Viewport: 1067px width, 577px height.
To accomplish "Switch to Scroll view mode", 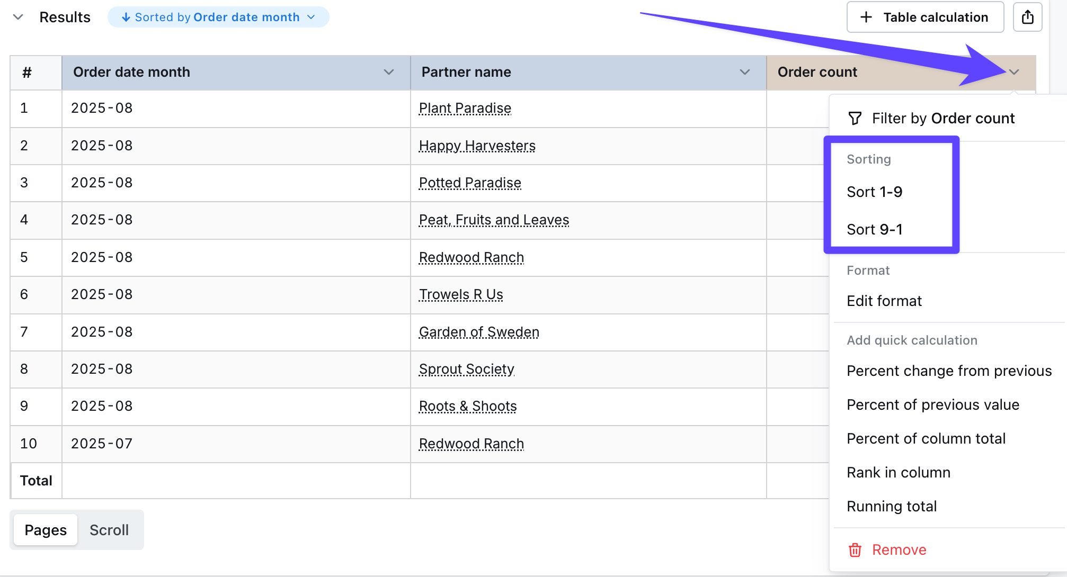I will (x=109, y=530).
